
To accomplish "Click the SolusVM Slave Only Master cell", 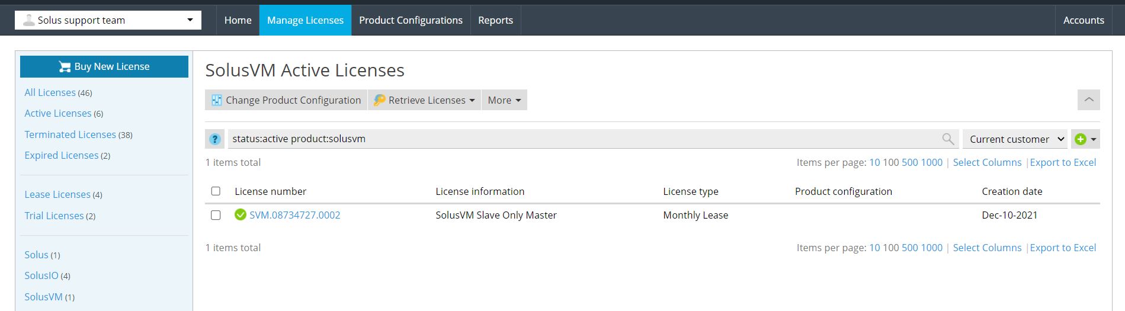I will [x=496, y=215].
